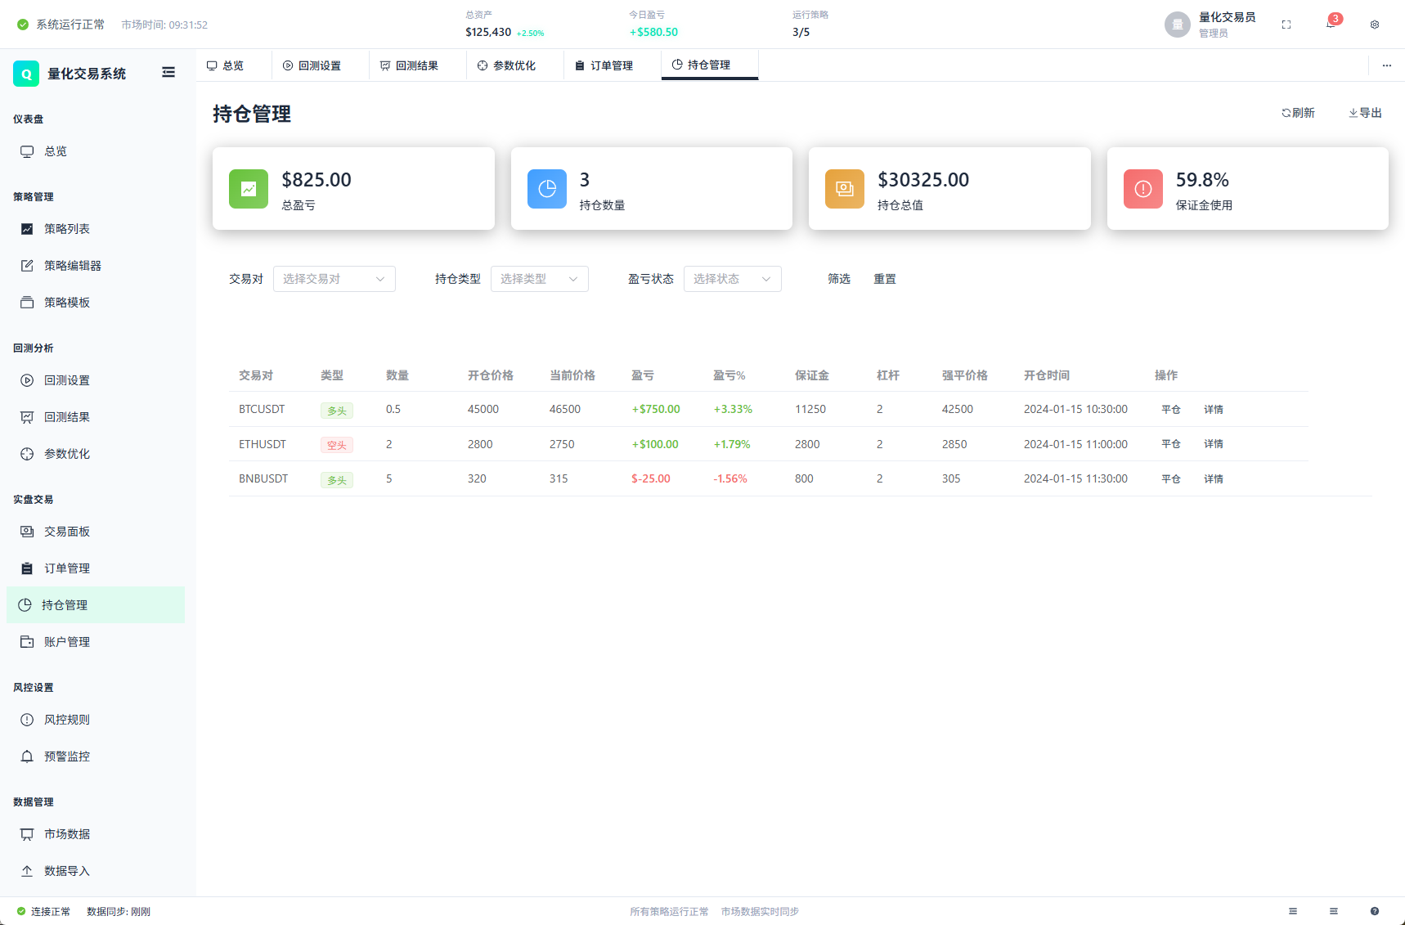The height and width of the screenshot is (925, 1405).
Task: Click 平仓 for BTCUSDT position
Action: [x=1171, y=410]
